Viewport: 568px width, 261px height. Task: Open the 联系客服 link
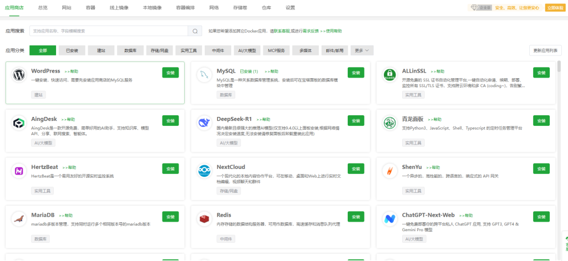pos(282,31)
